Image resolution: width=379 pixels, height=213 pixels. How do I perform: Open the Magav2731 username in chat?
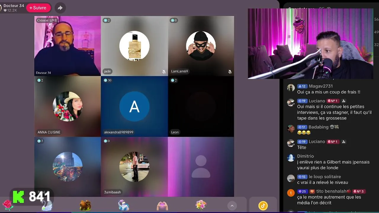coord(321,86)
